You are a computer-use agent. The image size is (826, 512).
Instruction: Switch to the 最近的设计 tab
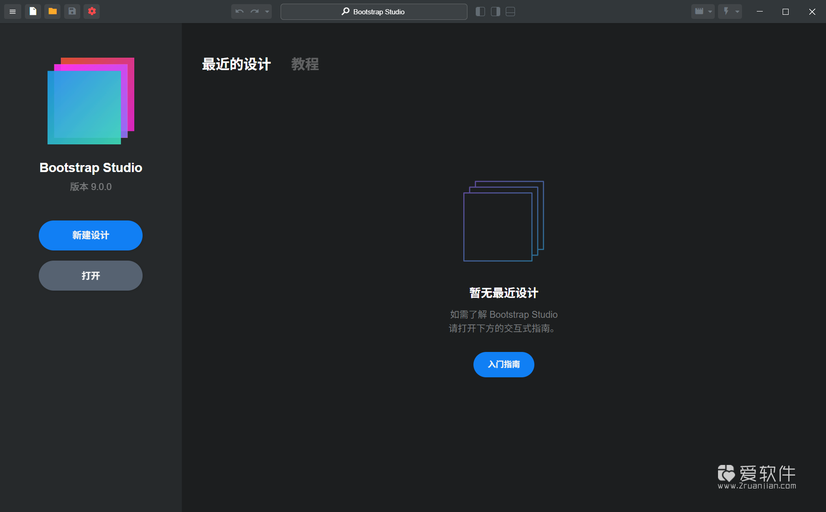point(236,64)
